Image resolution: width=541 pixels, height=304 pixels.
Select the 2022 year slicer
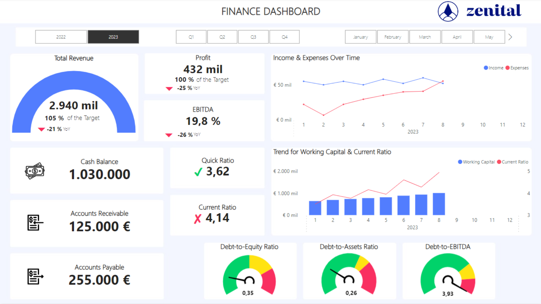click(61, 37)
